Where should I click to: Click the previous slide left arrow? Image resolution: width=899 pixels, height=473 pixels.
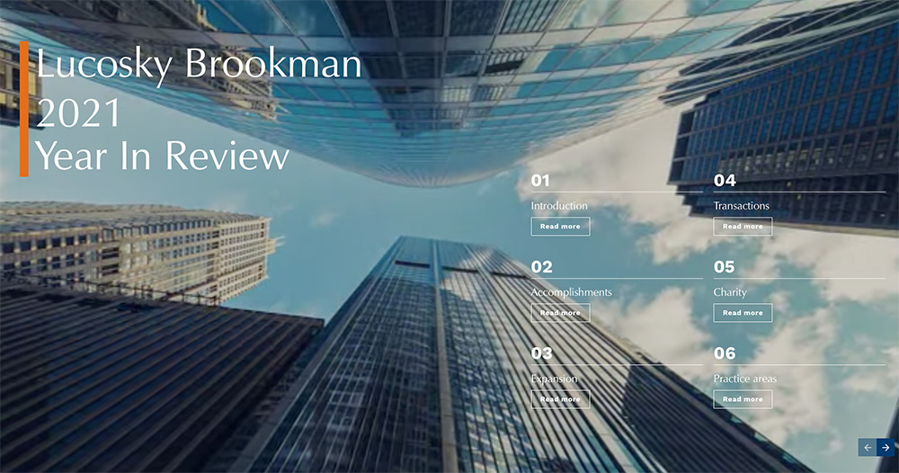tap(867, 447)
